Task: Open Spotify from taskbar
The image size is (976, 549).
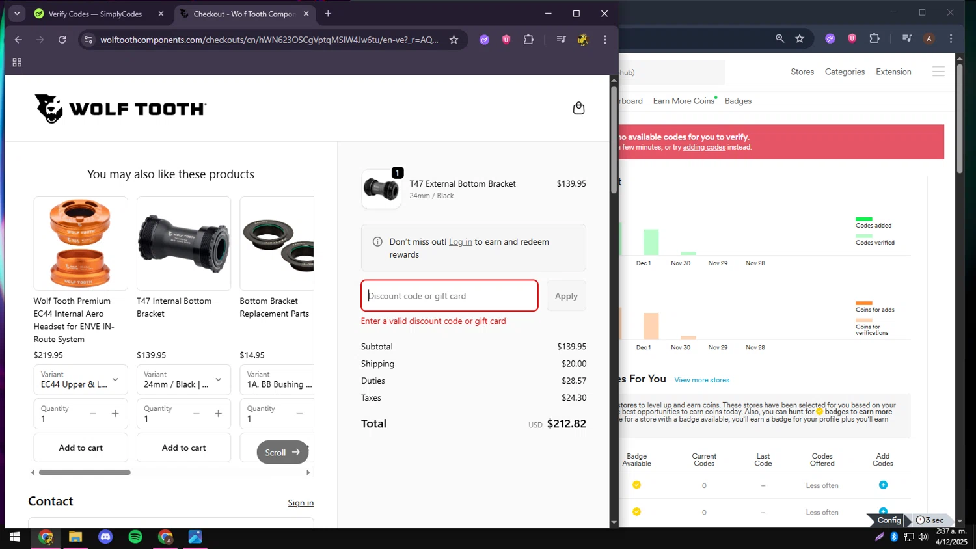Action: pos(135,537)
